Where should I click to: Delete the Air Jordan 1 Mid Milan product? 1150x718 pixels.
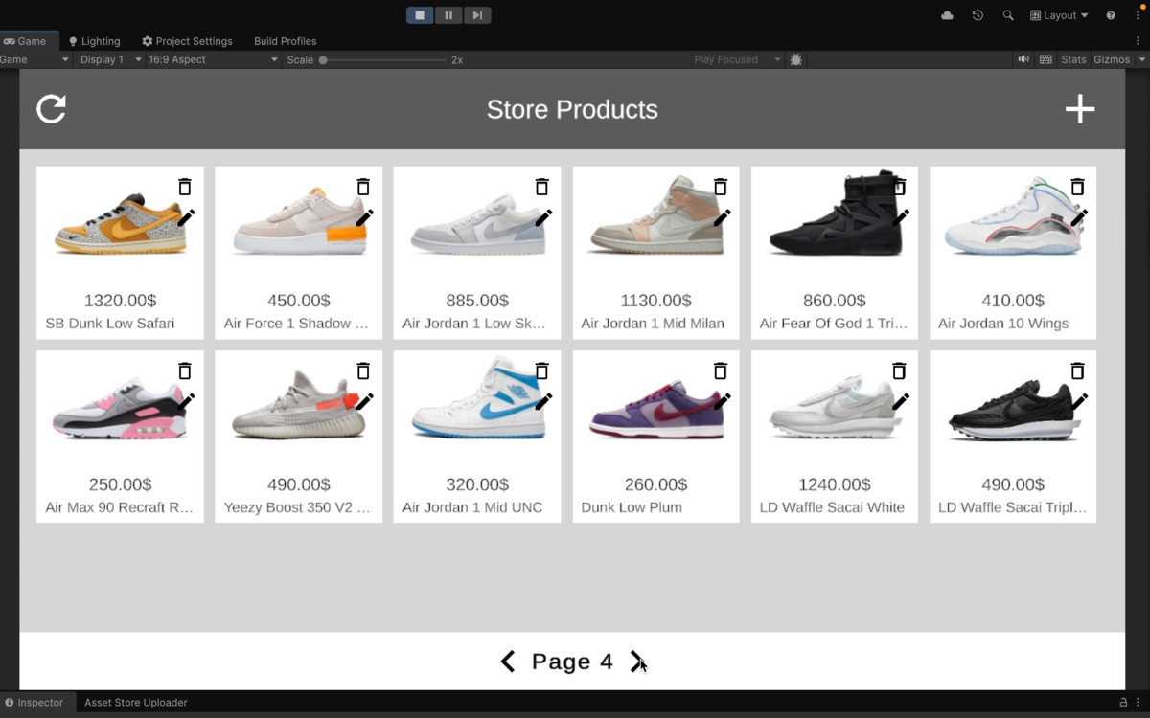[721, 187]
